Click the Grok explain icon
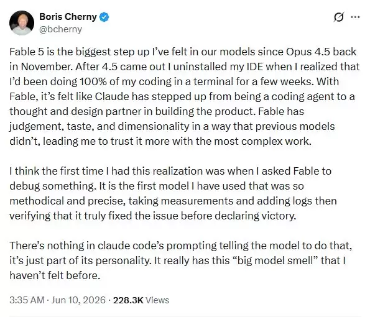Image resolution: width=370 pixels, height=317 pixels. [x=339, y=17]
